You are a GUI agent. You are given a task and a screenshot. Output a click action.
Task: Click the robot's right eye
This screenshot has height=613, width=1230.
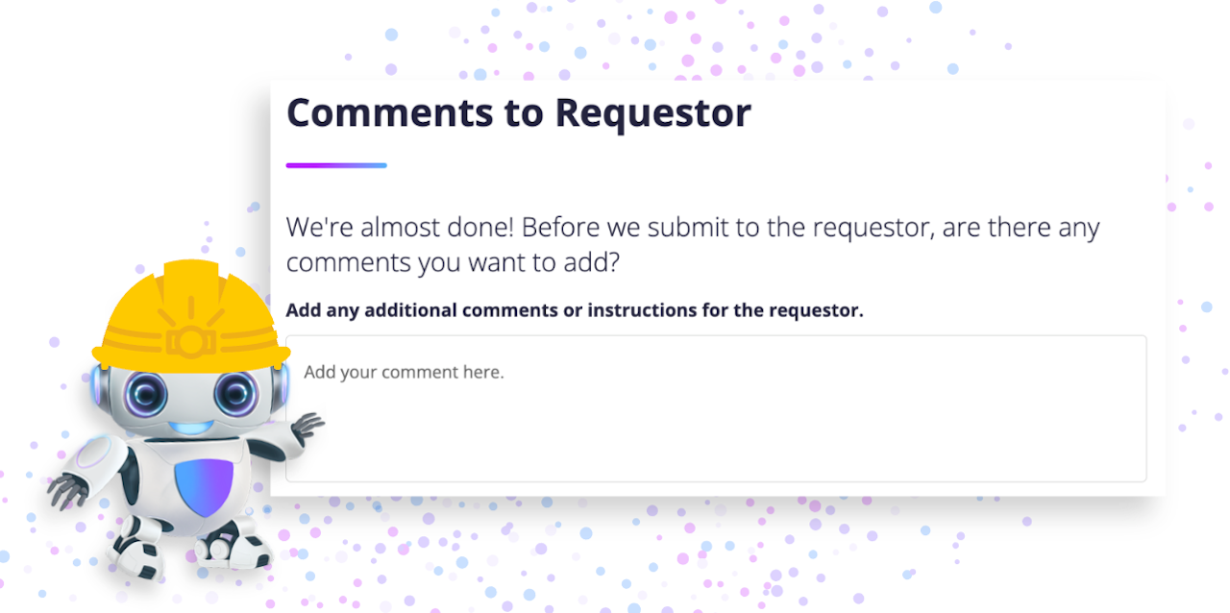[235, 393]
